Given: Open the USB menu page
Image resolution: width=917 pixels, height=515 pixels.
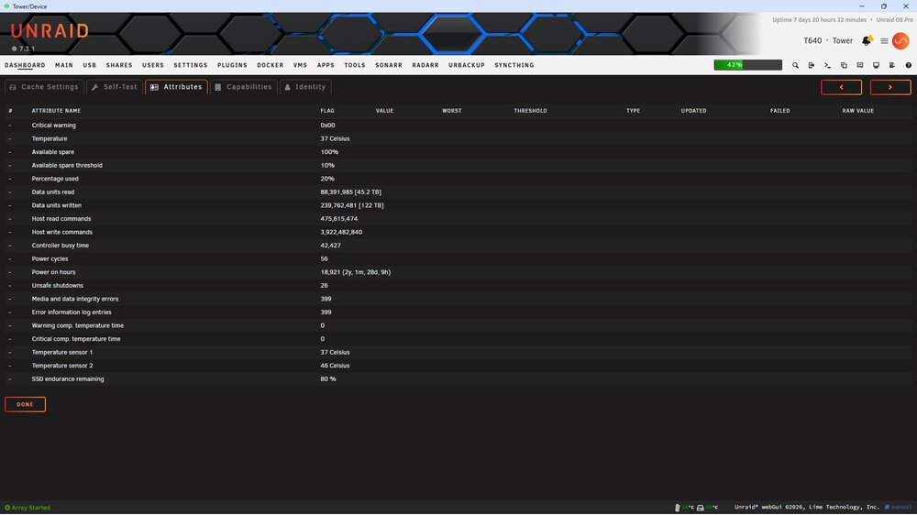Looking at the screenshot, I should 90,65.
